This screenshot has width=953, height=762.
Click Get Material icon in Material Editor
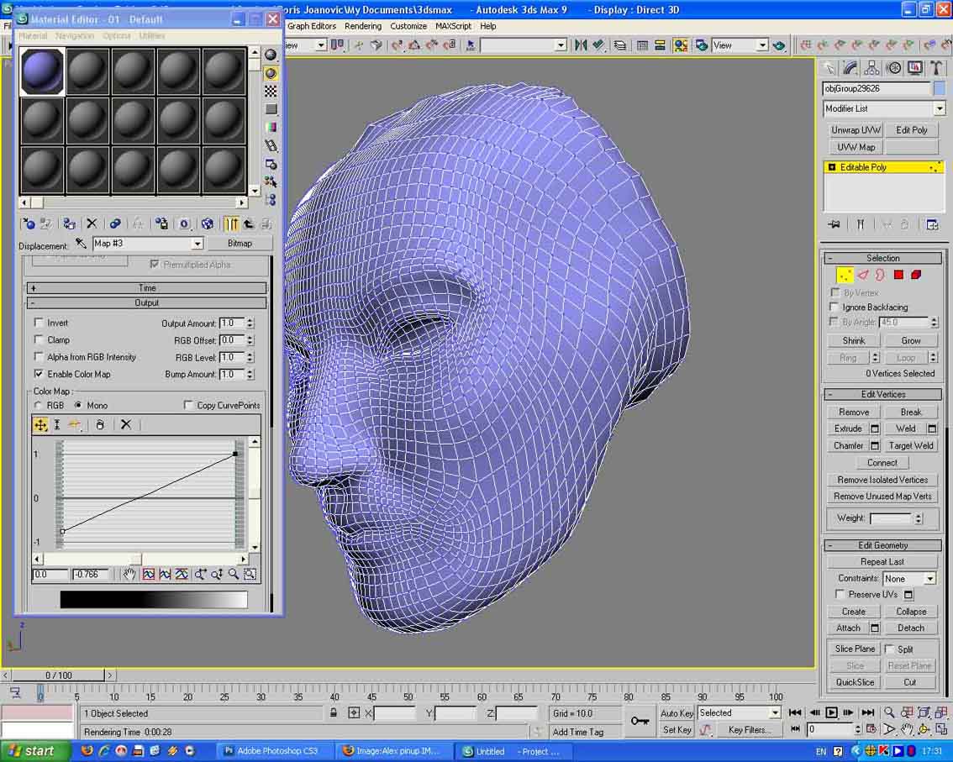tap(28, 223)
